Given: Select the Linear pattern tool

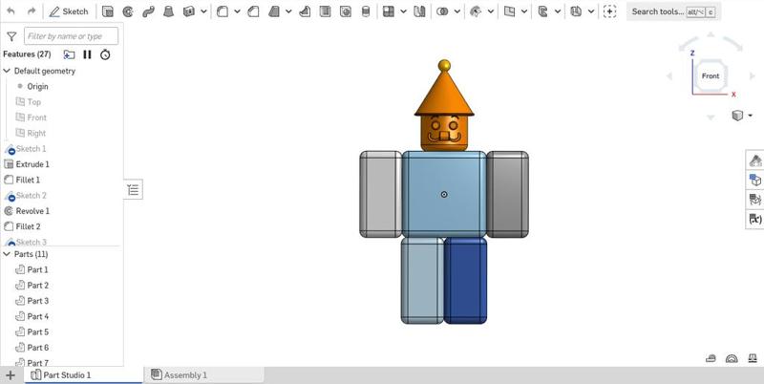Looking at the screenshot, I should [x=389, y=11].
